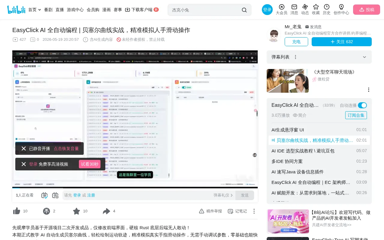Viewport: 384px width, 240px height.
Task: Share the video with arrow icon
Action: pyautogui.click(x=106, y=211)
